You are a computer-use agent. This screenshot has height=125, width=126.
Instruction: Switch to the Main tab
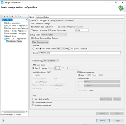pyautogui.click(x=33, y=21)
